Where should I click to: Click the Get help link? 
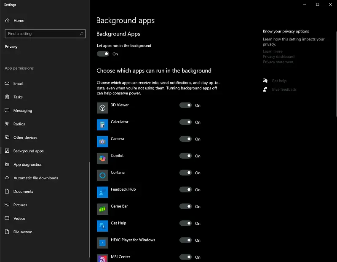(x=279, y=81)
